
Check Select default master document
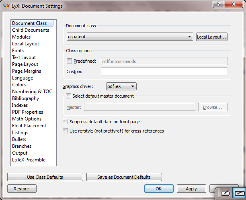(x=68, y=96)
